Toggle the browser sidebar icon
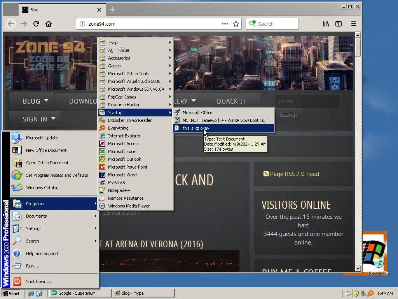398x299 pixels. (x=339, y=24)
